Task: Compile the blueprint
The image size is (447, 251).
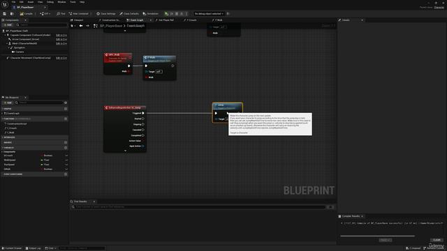Action: tap(27, 14)
